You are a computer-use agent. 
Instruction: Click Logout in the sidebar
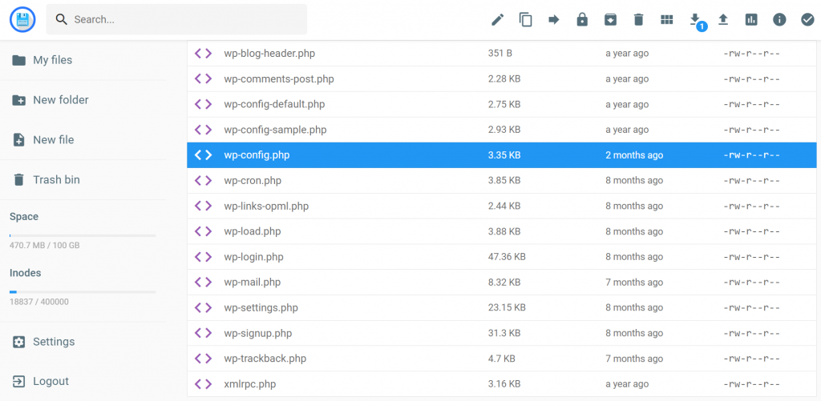point(40,381)
